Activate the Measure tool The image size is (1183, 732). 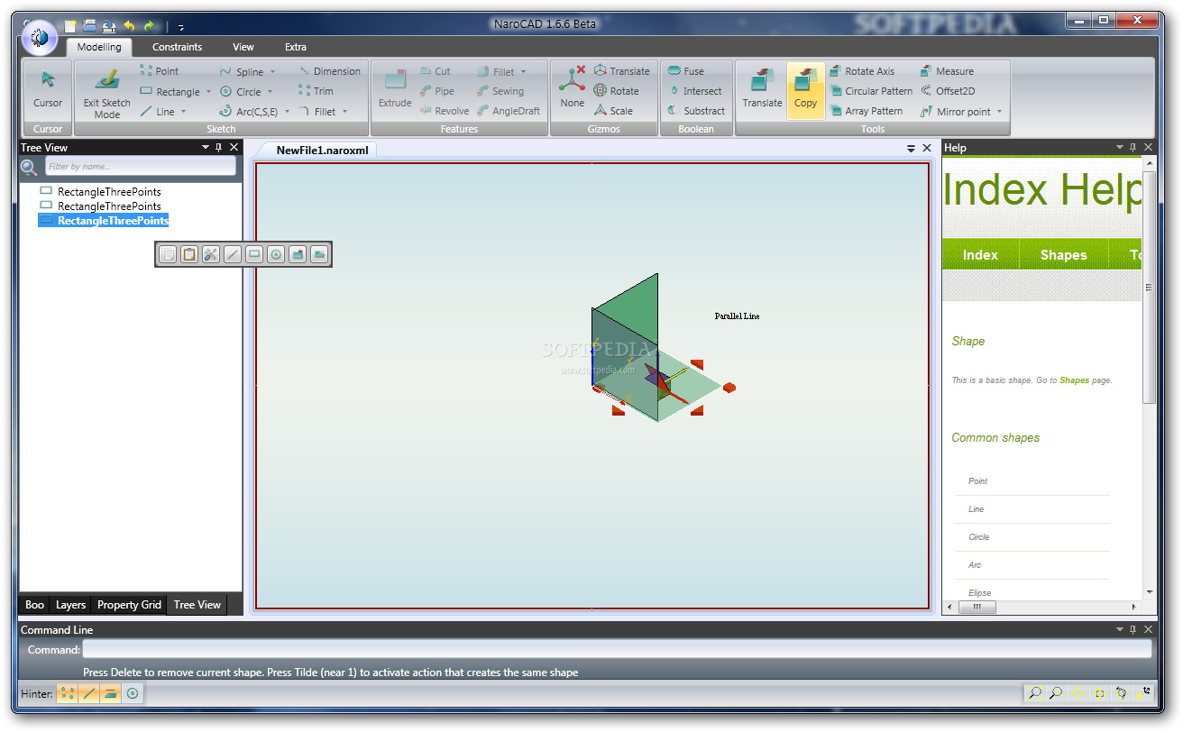[947, 71]
